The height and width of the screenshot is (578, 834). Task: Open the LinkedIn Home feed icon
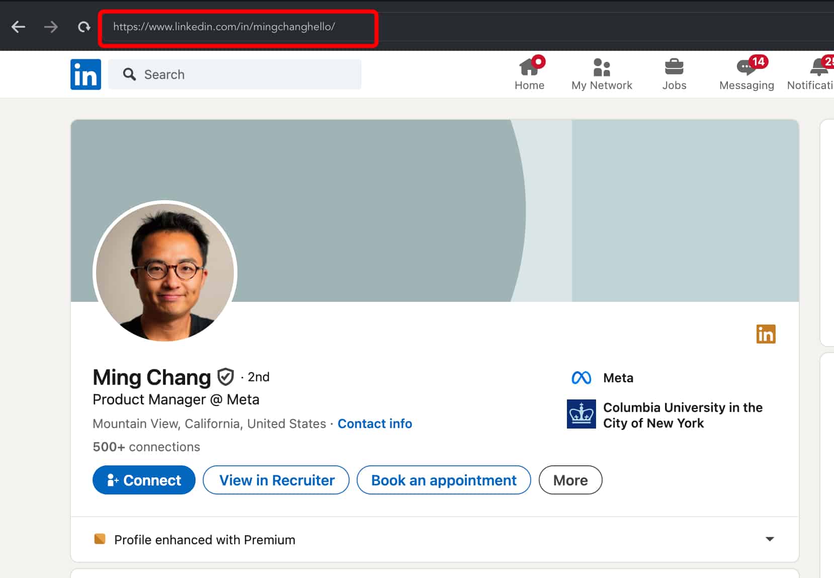click(x=529, y=68)
